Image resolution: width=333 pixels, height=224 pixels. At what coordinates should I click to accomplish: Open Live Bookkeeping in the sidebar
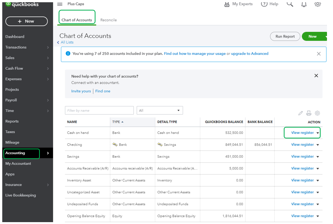click(21, 195)
